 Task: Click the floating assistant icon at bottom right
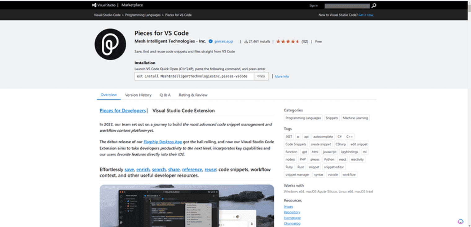coord(460,221)
